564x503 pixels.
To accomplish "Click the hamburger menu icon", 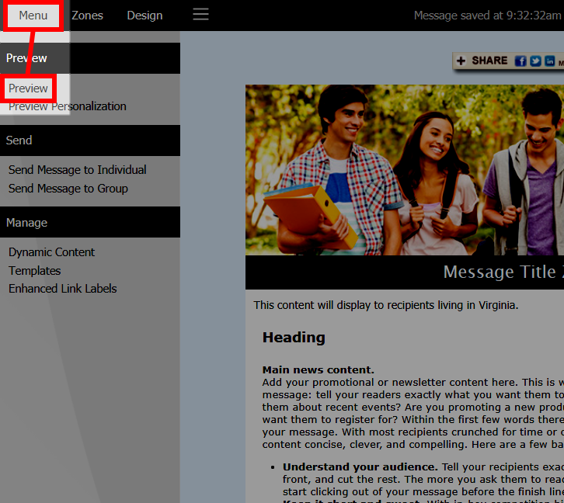I will 200,15.
